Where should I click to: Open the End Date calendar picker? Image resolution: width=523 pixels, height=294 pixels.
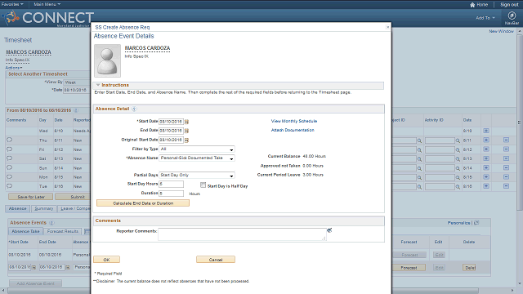(x=186, y=131)
